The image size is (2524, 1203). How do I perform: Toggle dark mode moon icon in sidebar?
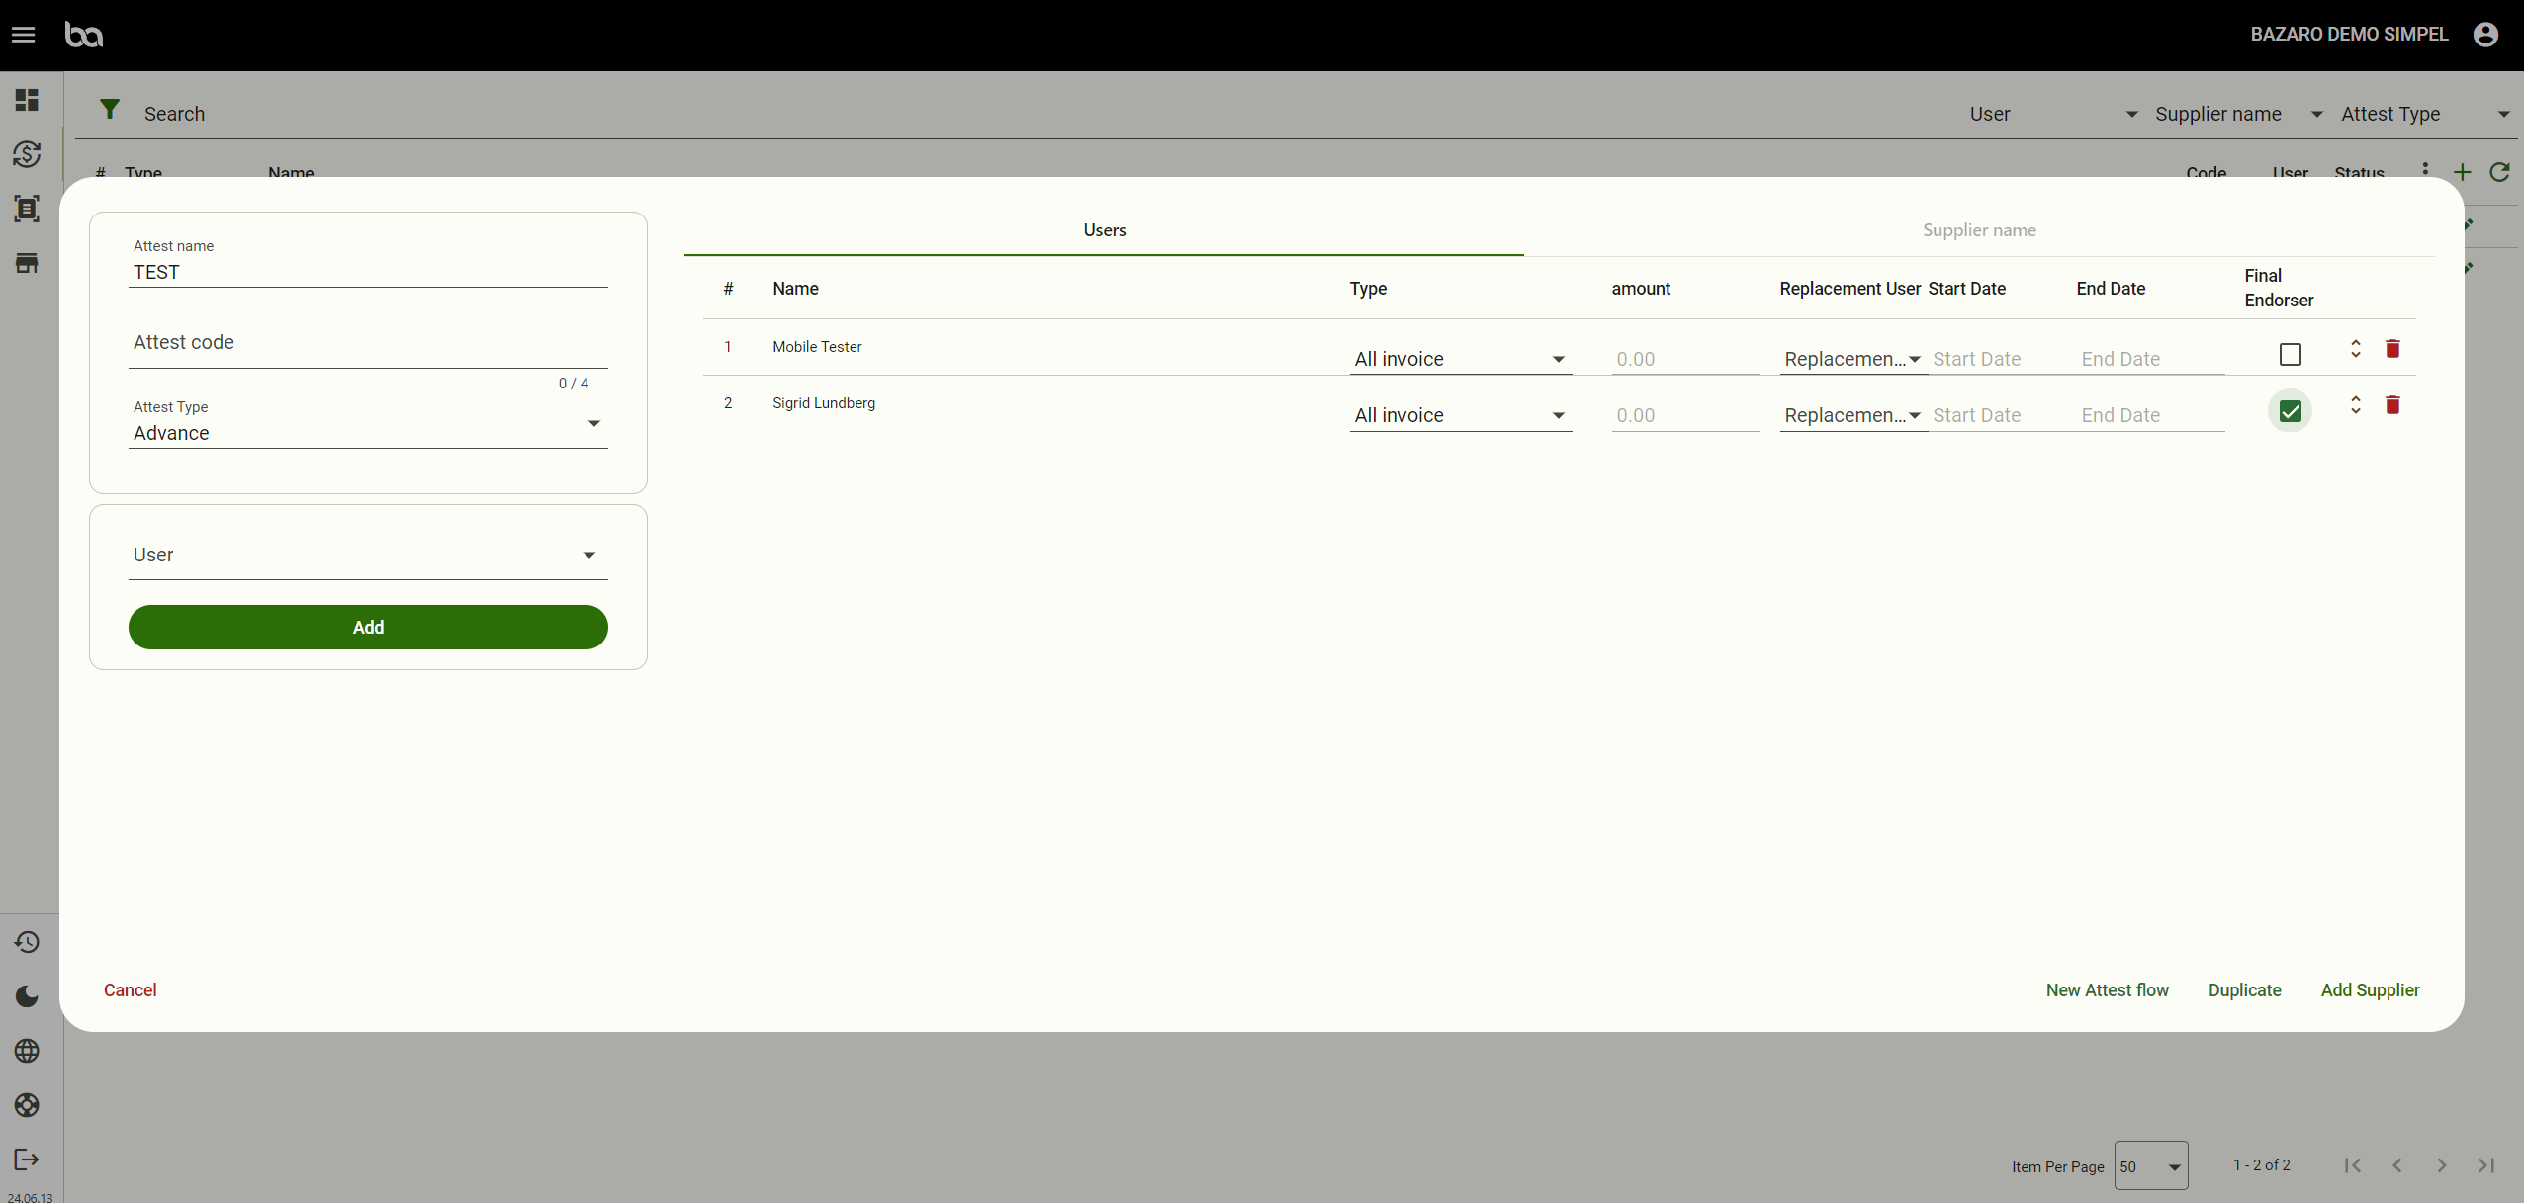(x=27, y=996)
